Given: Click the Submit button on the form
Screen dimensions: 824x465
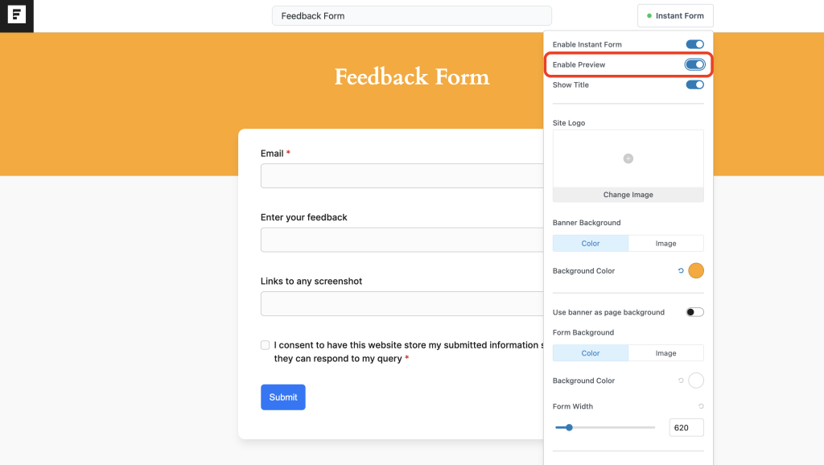Looking at the screenshot, I should pos(282,397).
